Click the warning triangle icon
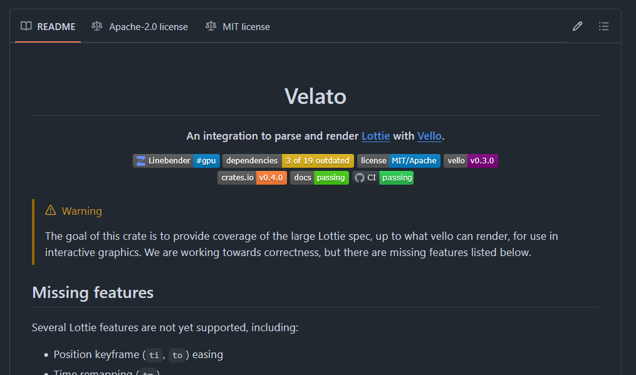This screenshot has width=636, height=375. click(51, 211)
